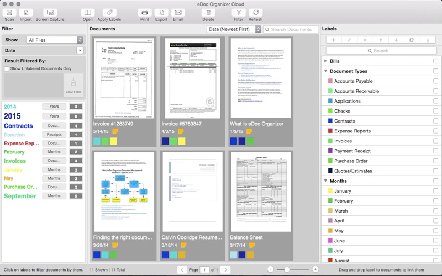Click the Import toolbar icon
The width and height of the screenshot is (442, 276).
click(26, 13)
